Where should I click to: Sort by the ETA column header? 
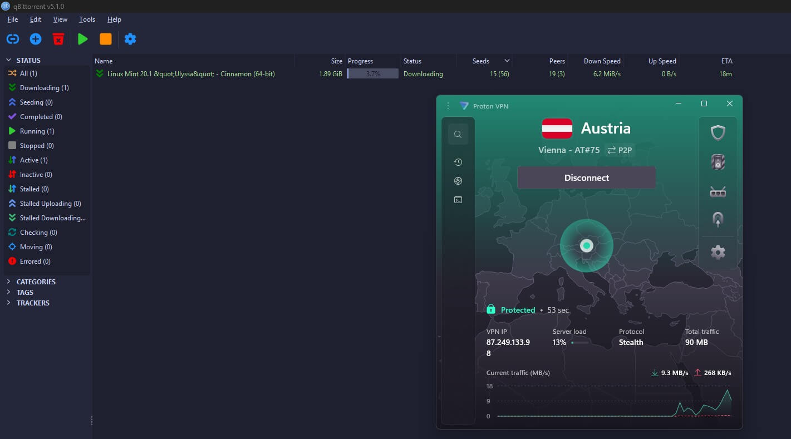(706, 61)
